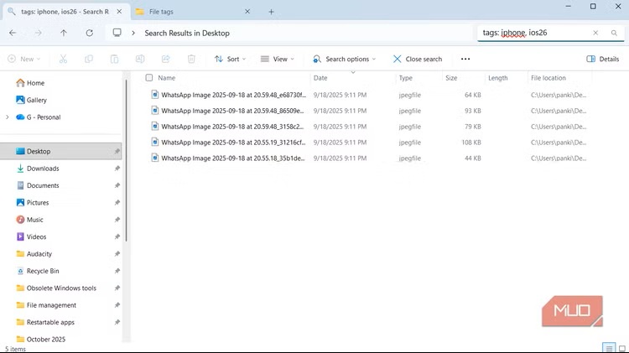Image resolution: width=629 pixels, height=353 pixels.
Task: Open the View dropdown menu
Action: pos(278,59)
